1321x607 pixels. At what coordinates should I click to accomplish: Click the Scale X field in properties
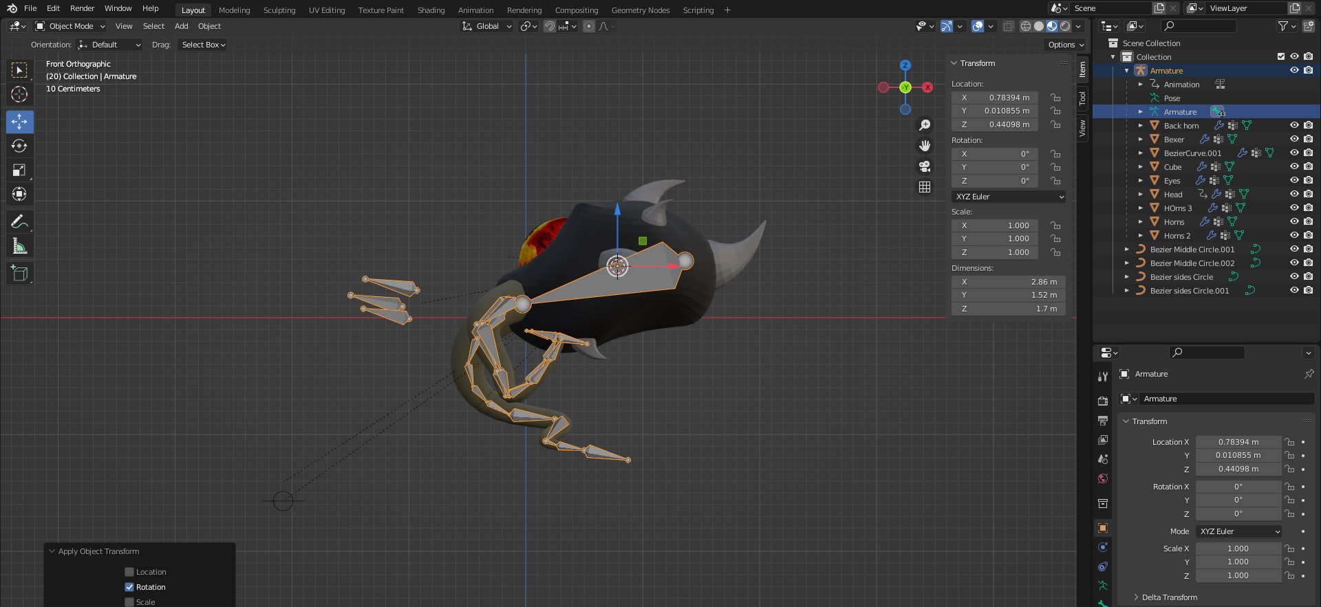click(x=1238, y=549)
